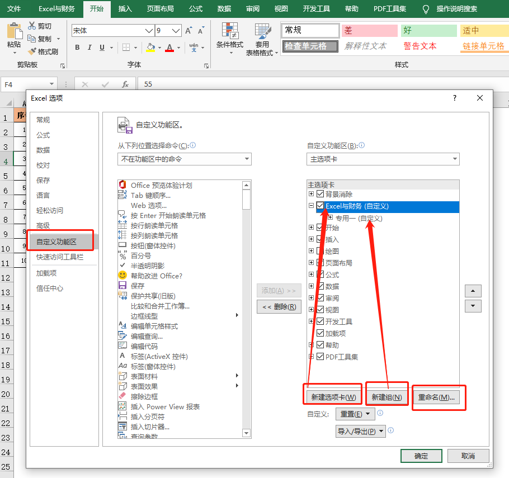Image resolution: width=509 pixels, height=478 pixels.
Task: Select the 编辑查询... command
Action: (180, 336)
